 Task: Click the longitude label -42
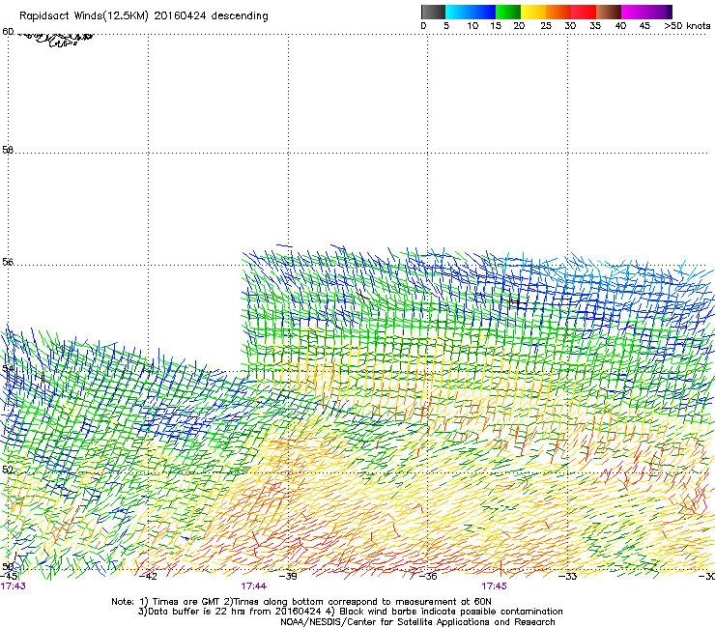pos(148,577)
